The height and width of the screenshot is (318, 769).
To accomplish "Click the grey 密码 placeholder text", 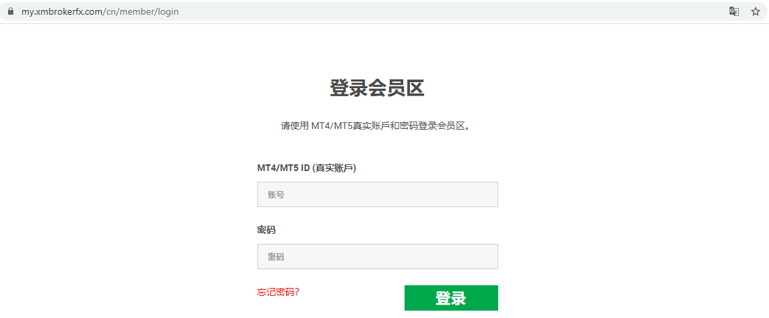I will [276, 257].
